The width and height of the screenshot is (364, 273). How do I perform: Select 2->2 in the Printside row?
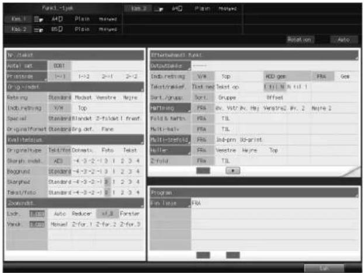click(x=131, y=77)
